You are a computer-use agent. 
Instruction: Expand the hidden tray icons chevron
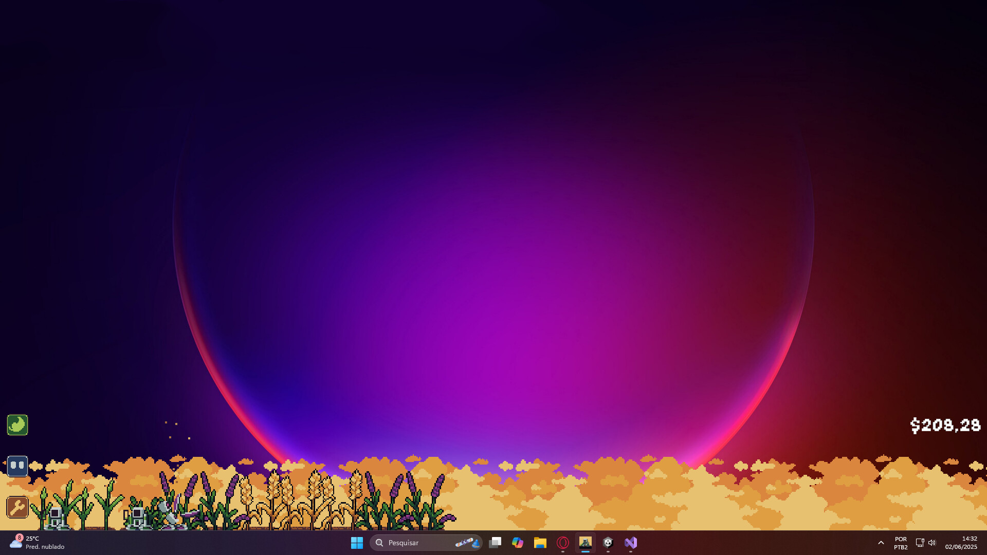881,542
